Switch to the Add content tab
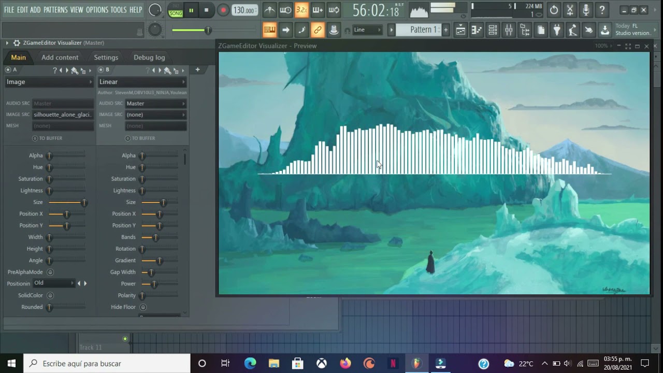This screenshot has height=373, width=663. tap(60, 58)
